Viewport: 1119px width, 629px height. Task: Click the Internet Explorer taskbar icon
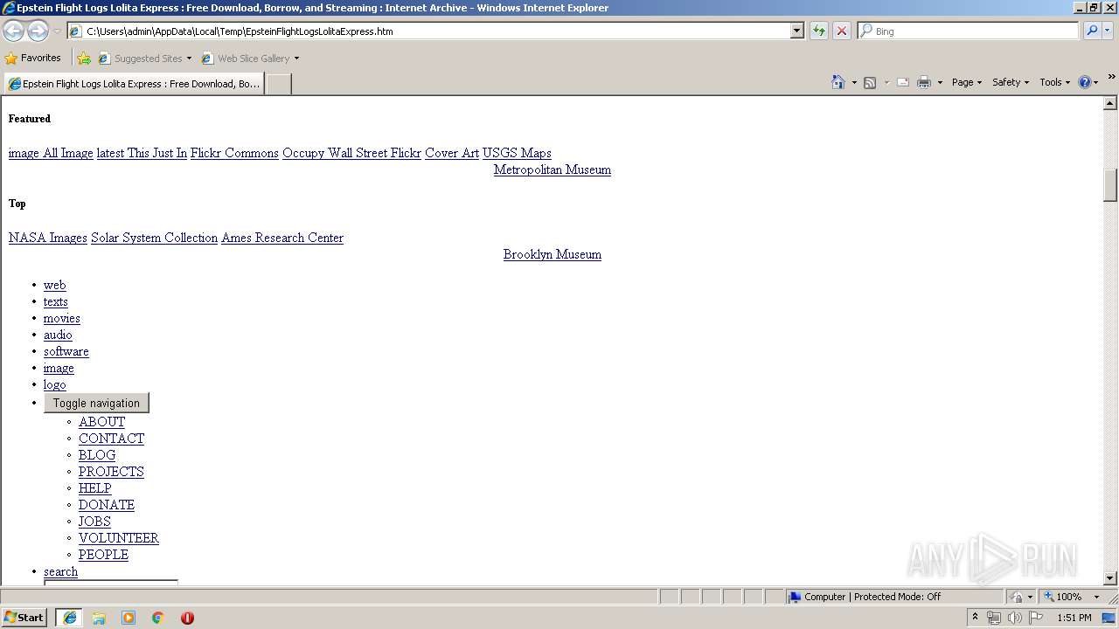(70, 618)
